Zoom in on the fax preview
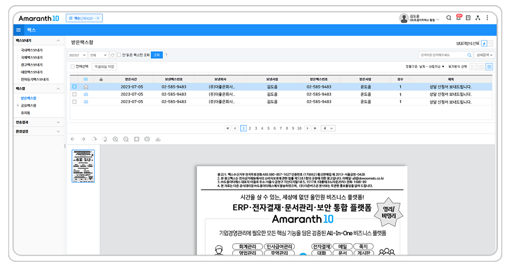 point(115,139)
